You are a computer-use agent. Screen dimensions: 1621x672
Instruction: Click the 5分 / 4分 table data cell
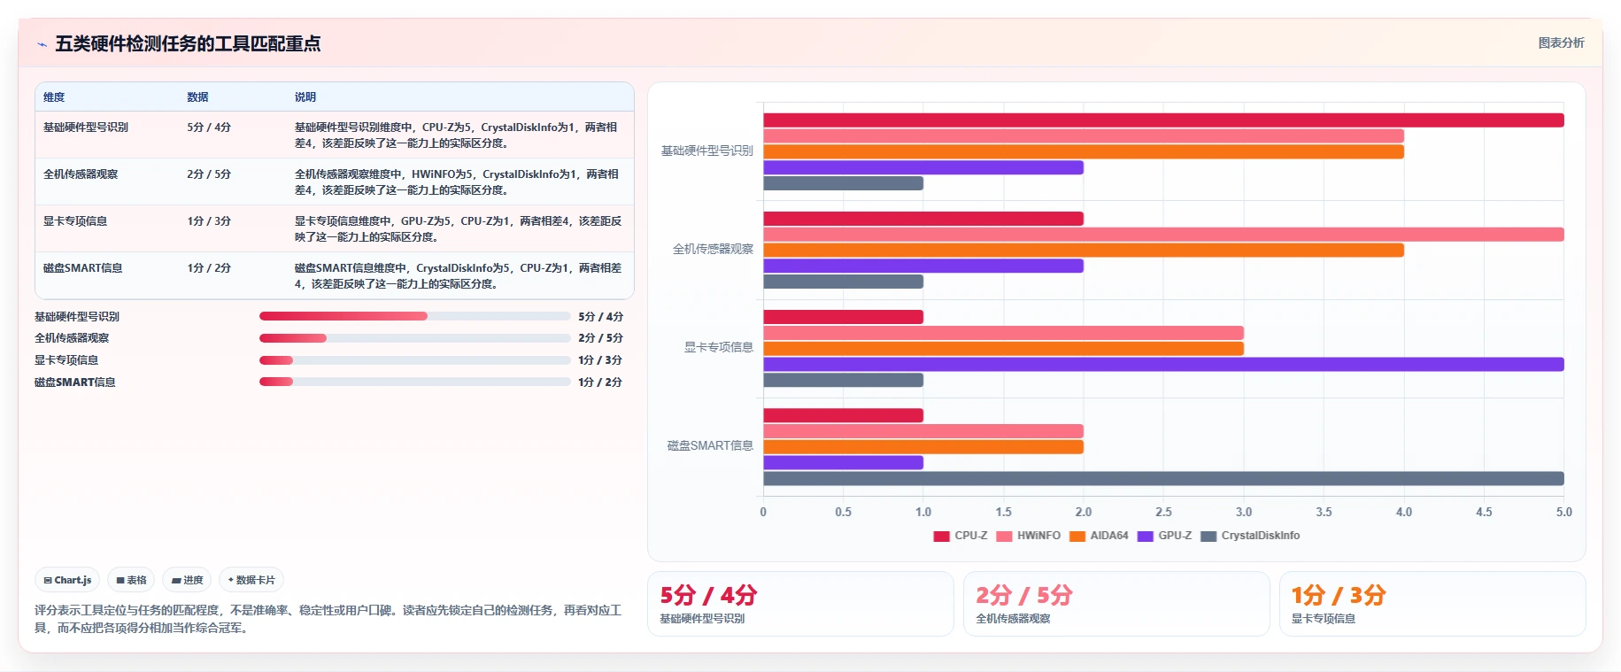pyautogui.click(x=209, y=127)
